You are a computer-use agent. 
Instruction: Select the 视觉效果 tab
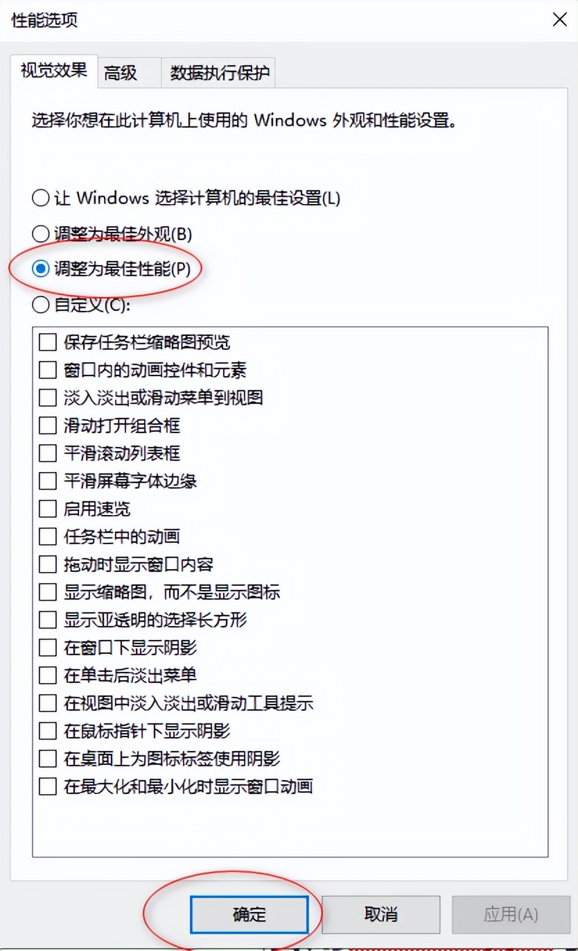click(x=52, y=70)
